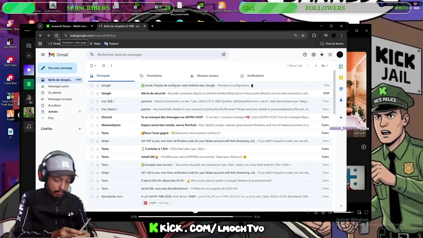Tick the select-all messages checkbox
The height and width of the screenshot is (238, 423).
tap(92, 66)
